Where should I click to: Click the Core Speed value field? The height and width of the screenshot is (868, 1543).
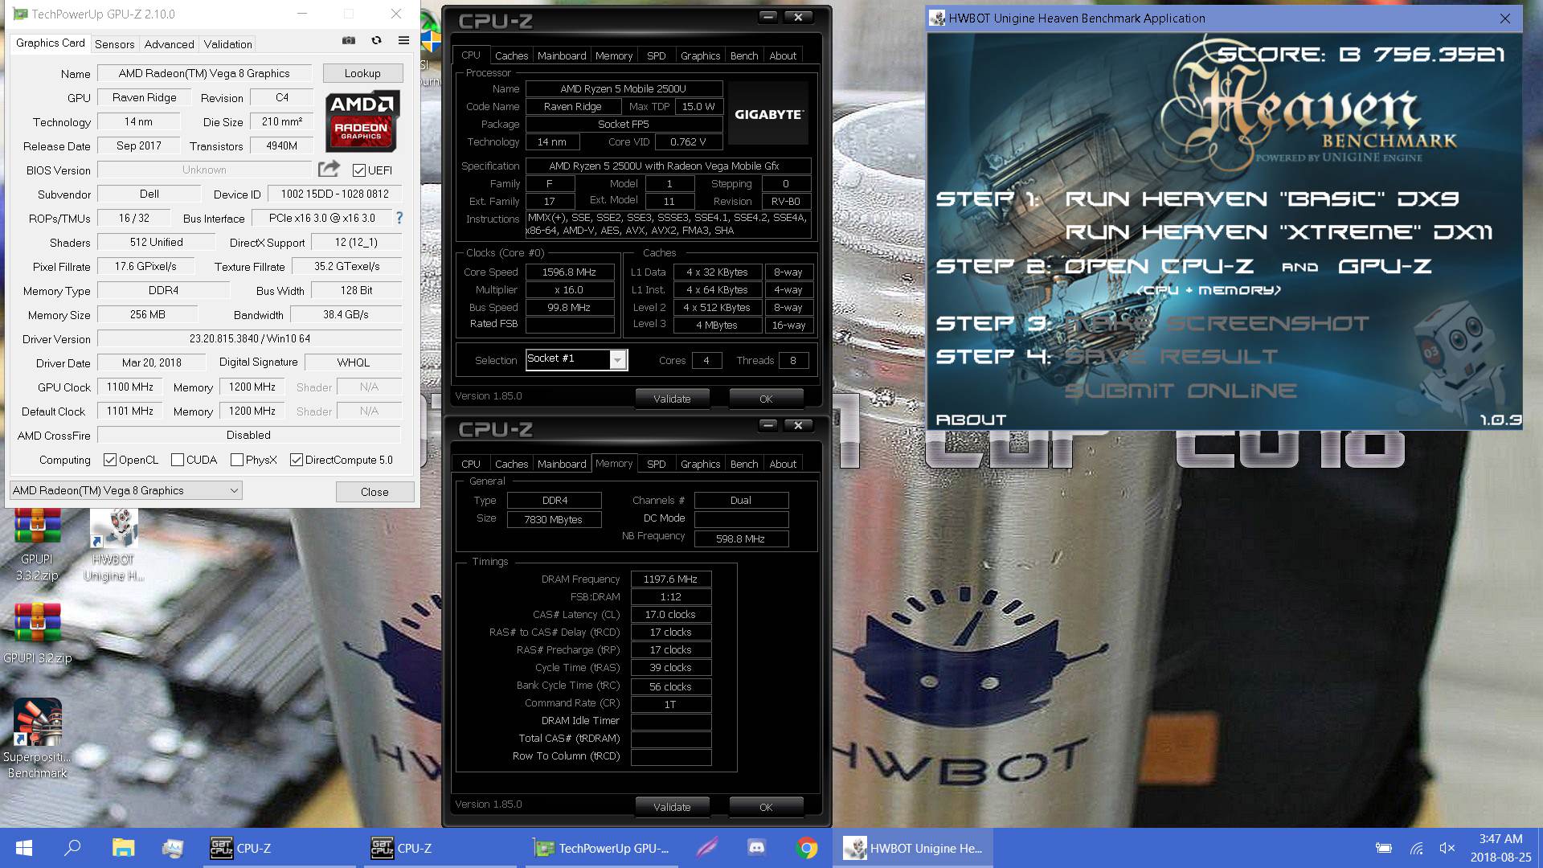point(570,272)
